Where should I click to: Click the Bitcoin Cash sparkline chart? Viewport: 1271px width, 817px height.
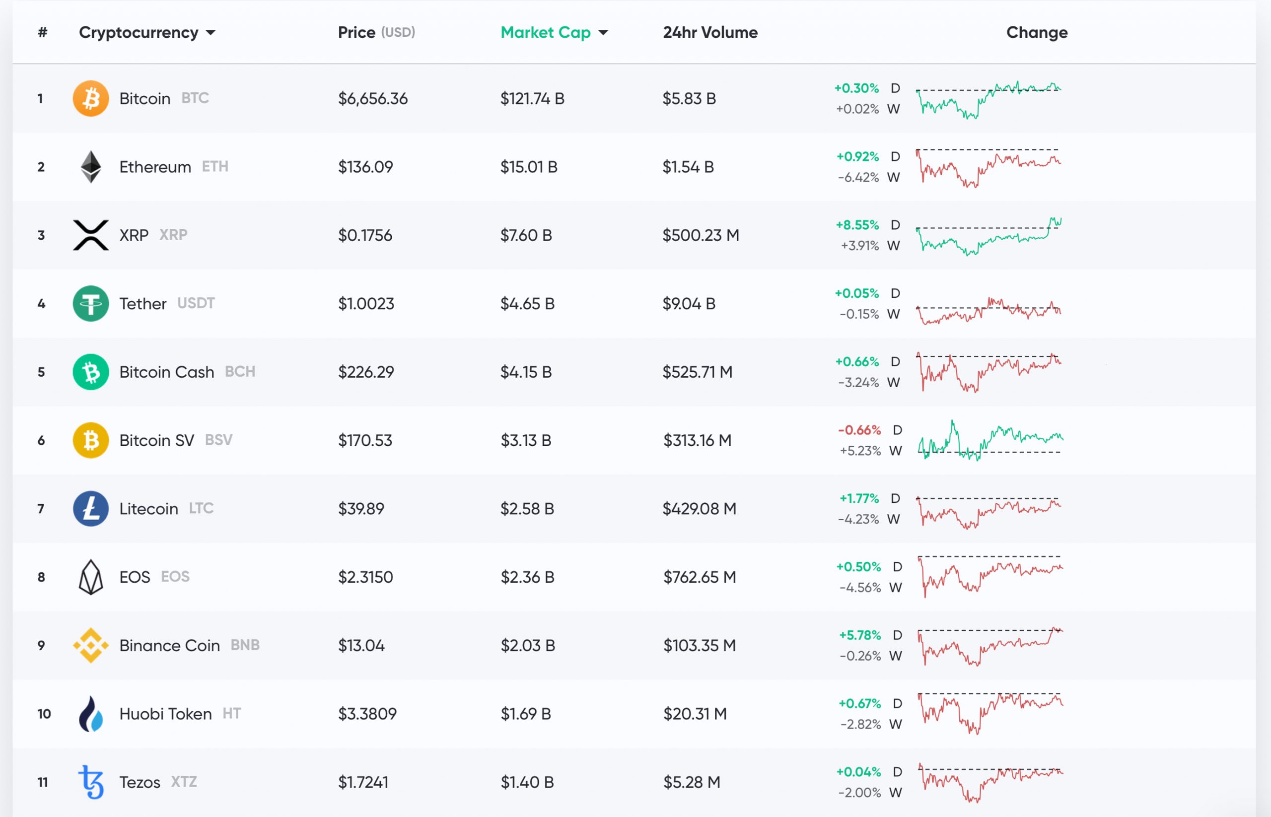(988, 372)
